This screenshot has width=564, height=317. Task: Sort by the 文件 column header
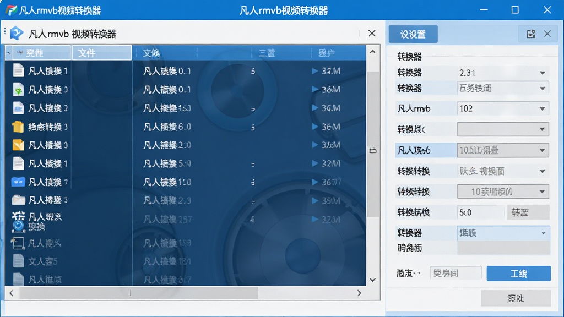pos(102,53)
